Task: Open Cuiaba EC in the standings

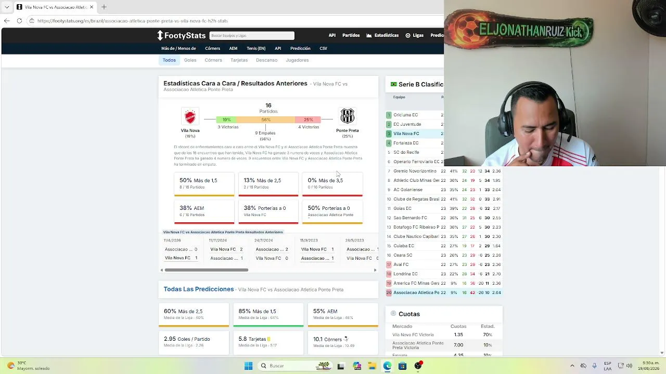Action: coord(404,246)
